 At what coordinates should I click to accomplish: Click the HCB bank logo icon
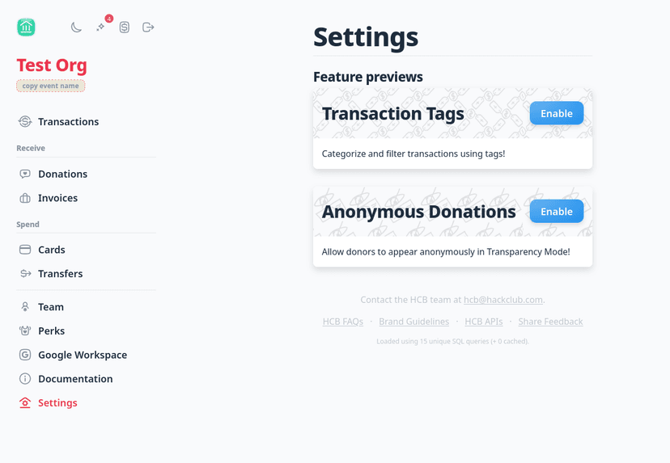pos(26,27)
